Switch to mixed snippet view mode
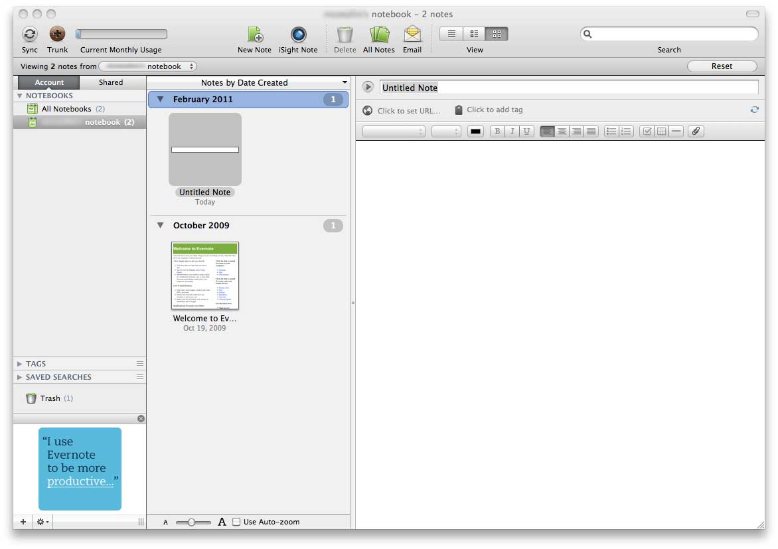Image resolution: width=778 pixels, height=549 pixels. pyautogui.click(x=475, y=34)
